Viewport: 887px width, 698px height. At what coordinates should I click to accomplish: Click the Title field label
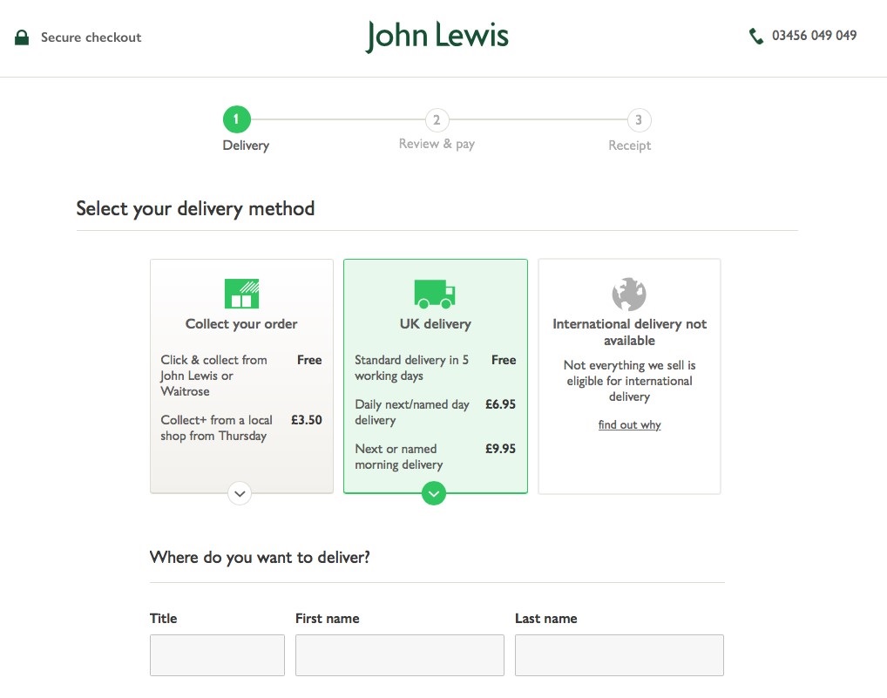coord(164,619)
